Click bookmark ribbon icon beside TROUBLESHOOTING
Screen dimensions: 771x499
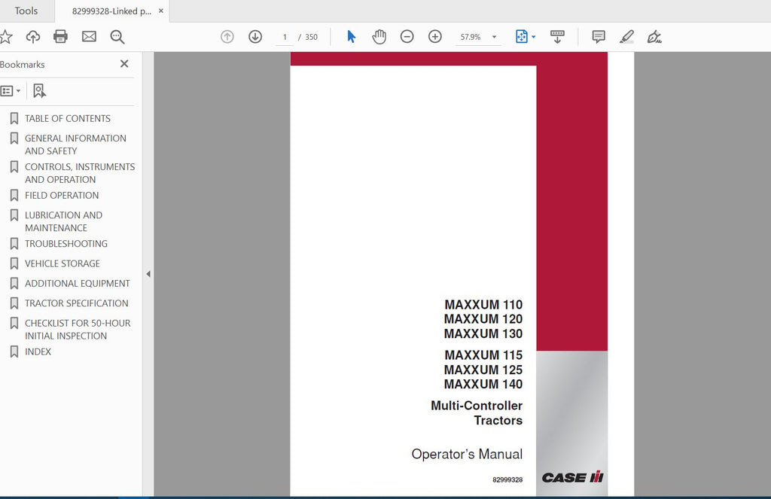click(x=14, y=244)
